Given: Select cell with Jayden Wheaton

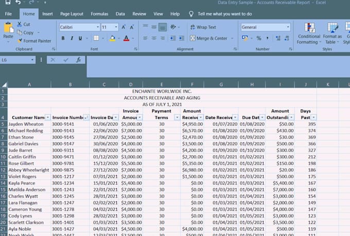Looking at the screenshot, I should tap(29, 124).
